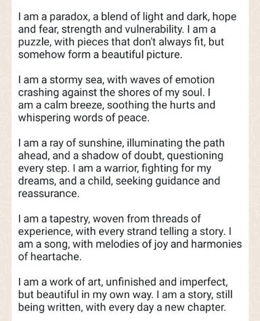Click the paragraph beginning "I am a tapestry"
260x321 pixels.
click(130, 238)
